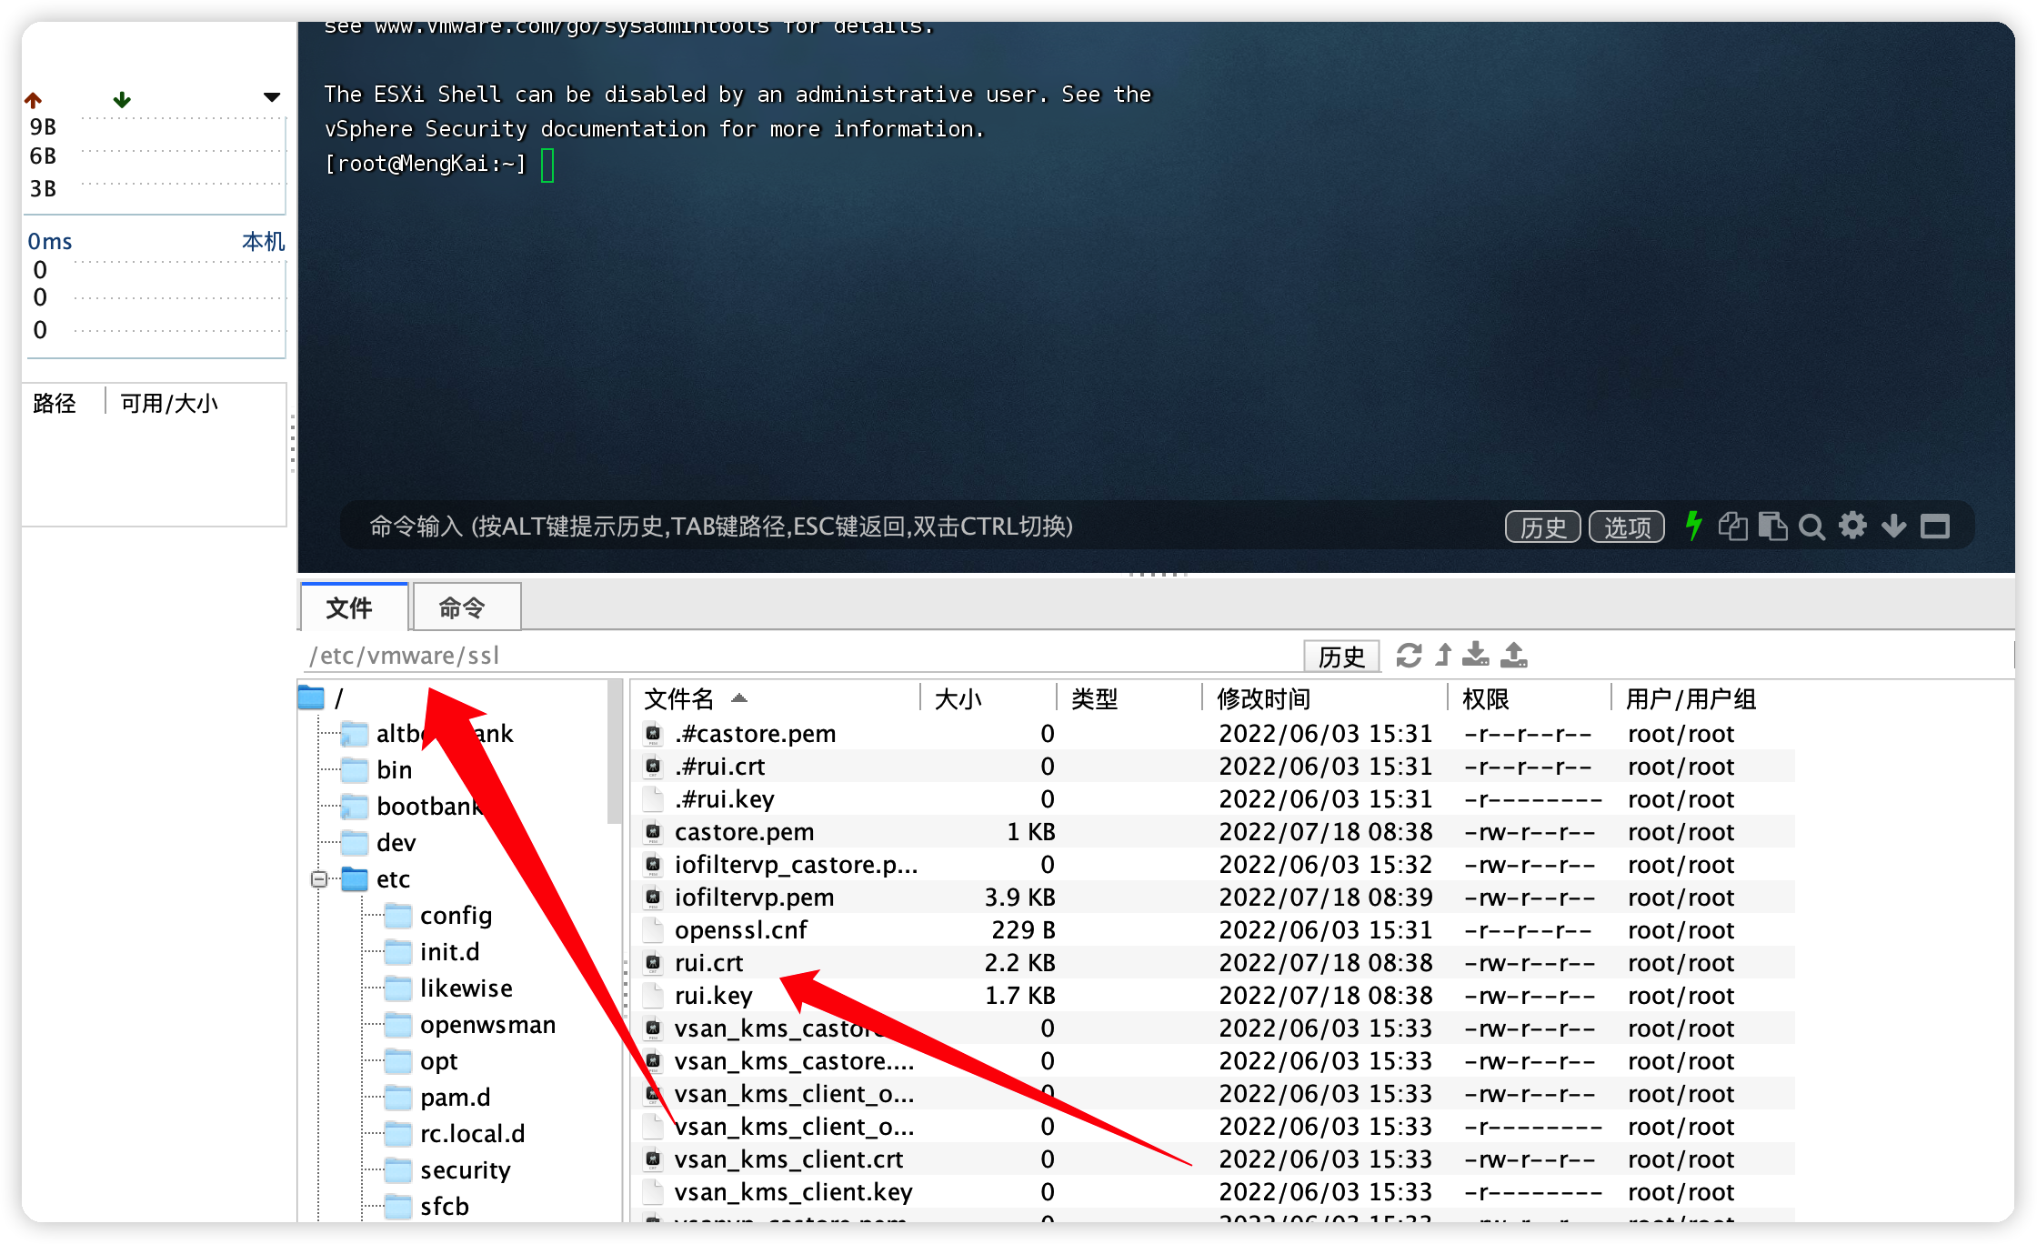Click the /etc/vmware/ssl path field

point(800,656)
